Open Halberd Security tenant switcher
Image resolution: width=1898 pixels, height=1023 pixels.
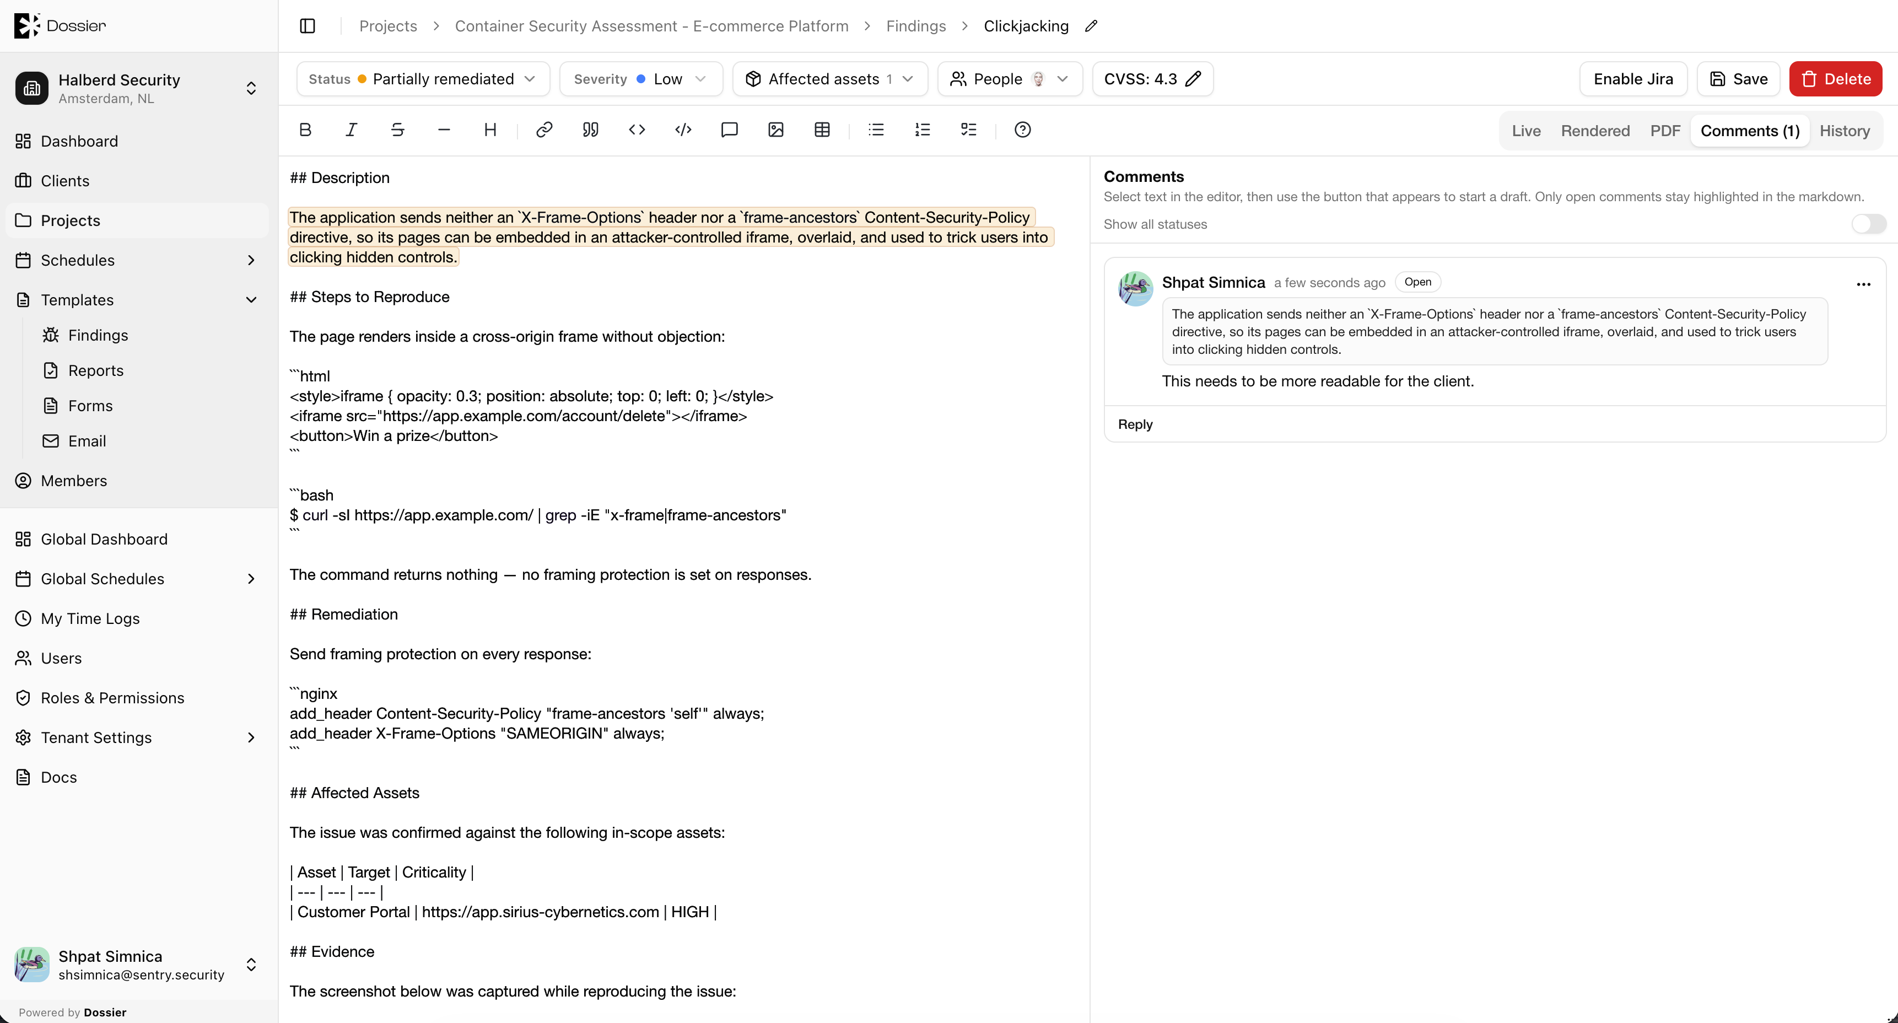(x=138, y=88)
